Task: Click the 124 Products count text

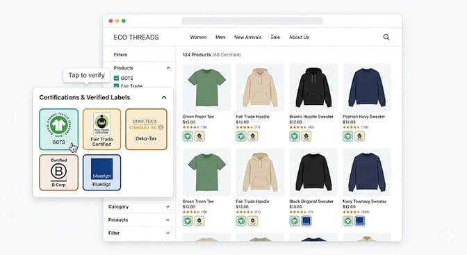Action: pos(197,54)
